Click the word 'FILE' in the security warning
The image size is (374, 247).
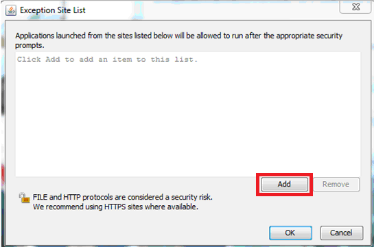pyautogui.click(x=40, y=198)
